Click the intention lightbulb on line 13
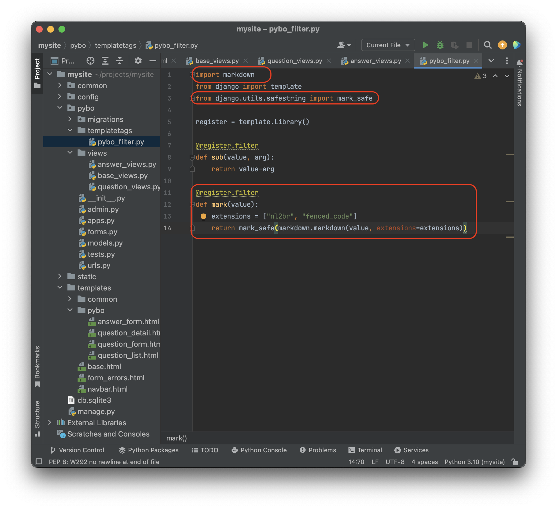The image size is (557, 509). pyautogui.click(x=203, y=216)
